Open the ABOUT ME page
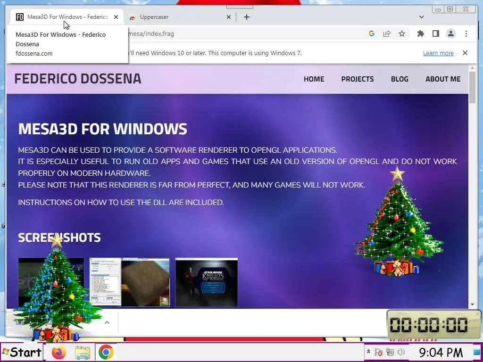 coord(443,79)
